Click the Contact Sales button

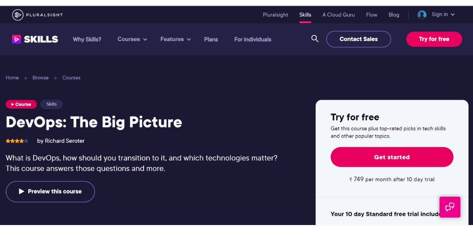(358, 39)
